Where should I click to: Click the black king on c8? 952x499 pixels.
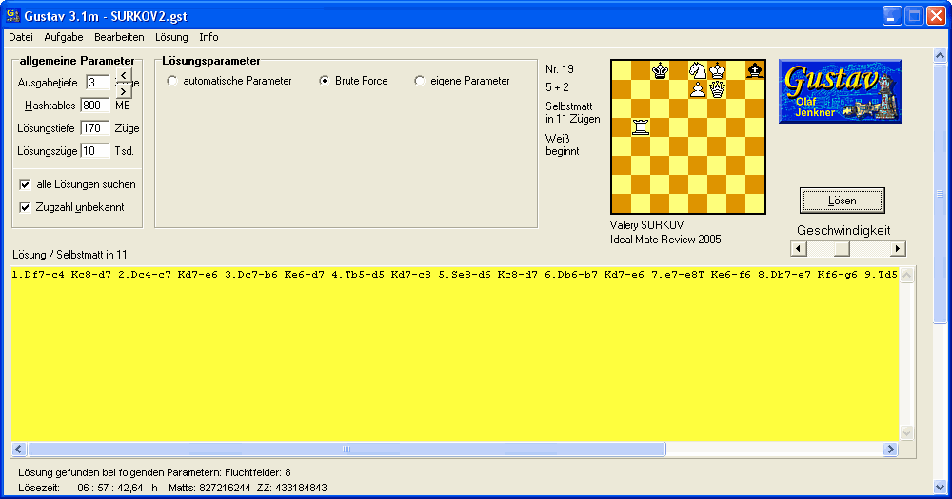tap(660, 70)
